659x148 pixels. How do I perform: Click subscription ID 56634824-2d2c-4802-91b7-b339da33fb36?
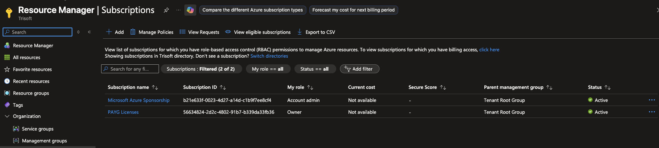point(229,112)
